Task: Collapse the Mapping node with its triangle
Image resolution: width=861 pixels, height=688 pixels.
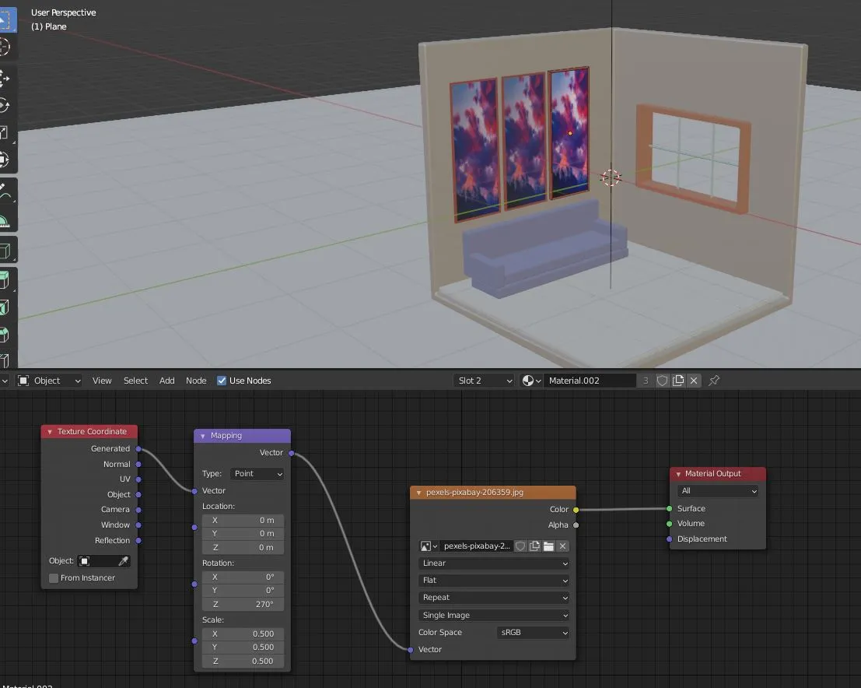Action: pyautogui.click(x=203, y=436)
